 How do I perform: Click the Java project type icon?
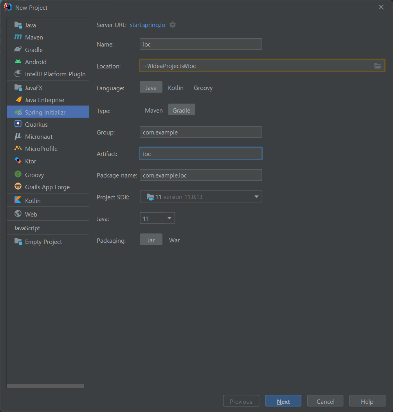coord(18,25)
